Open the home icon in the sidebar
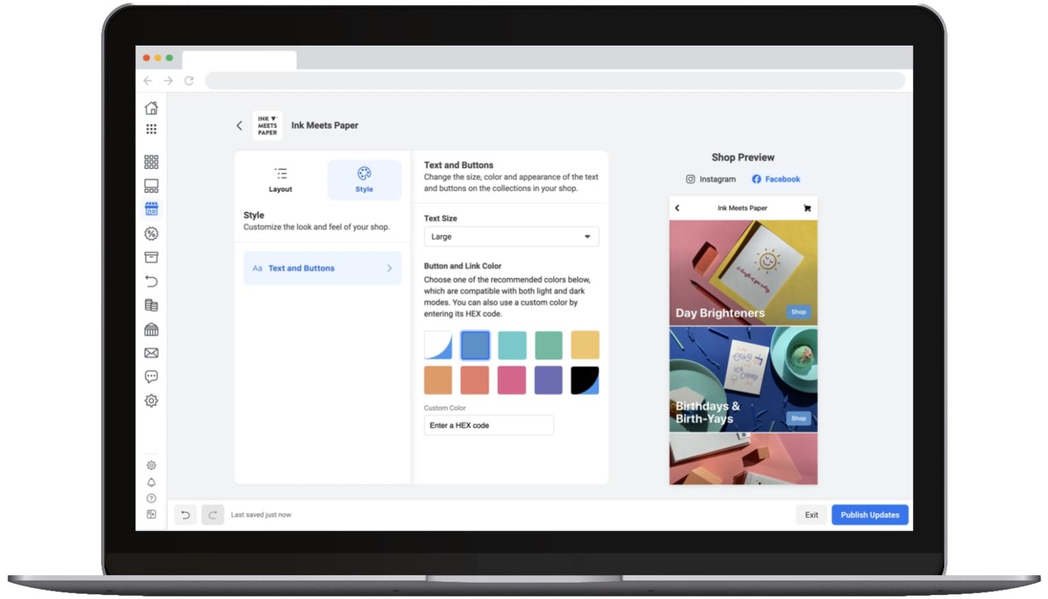 click(151, 108)
